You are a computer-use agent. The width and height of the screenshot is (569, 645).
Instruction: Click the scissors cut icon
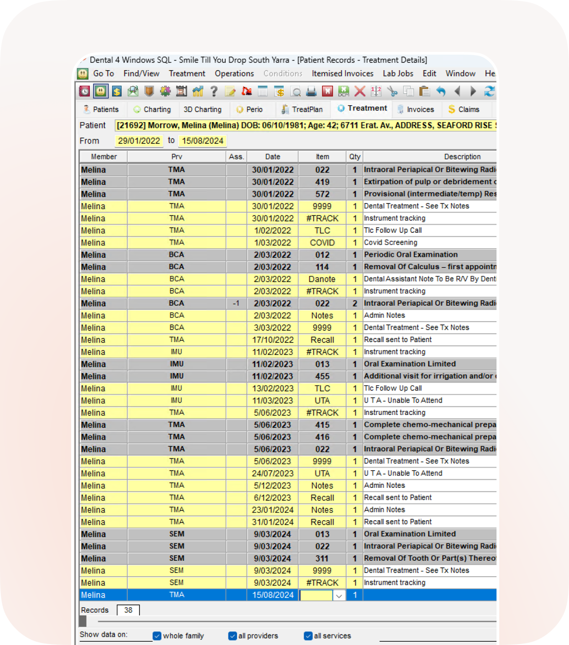coord(392,92)
